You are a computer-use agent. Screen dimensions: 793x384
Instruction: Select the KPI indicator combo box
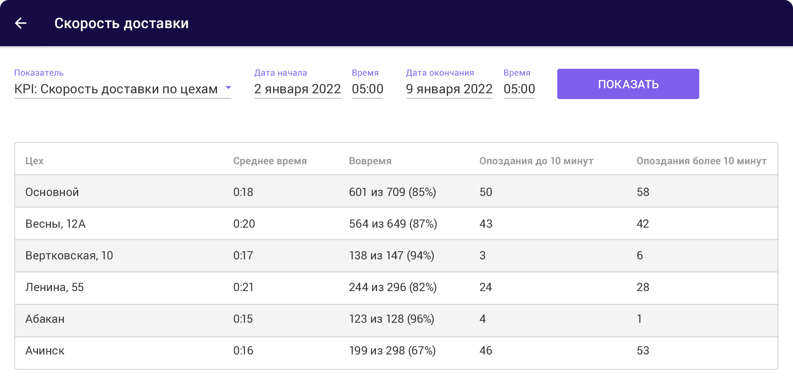tap(116, 89)
